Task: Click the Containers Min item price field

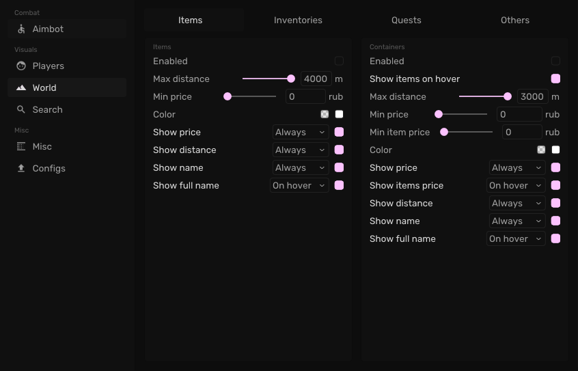Action: click(522, 133)
